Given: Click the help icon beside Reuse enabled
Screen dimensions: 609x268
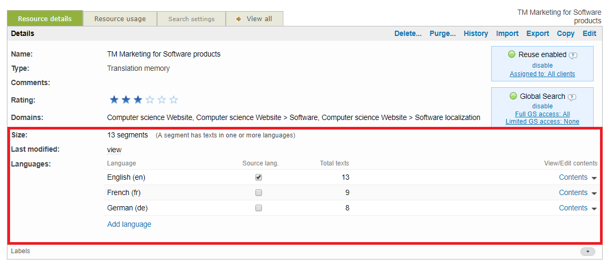Looking at the screenshot, I should [573, 55].
